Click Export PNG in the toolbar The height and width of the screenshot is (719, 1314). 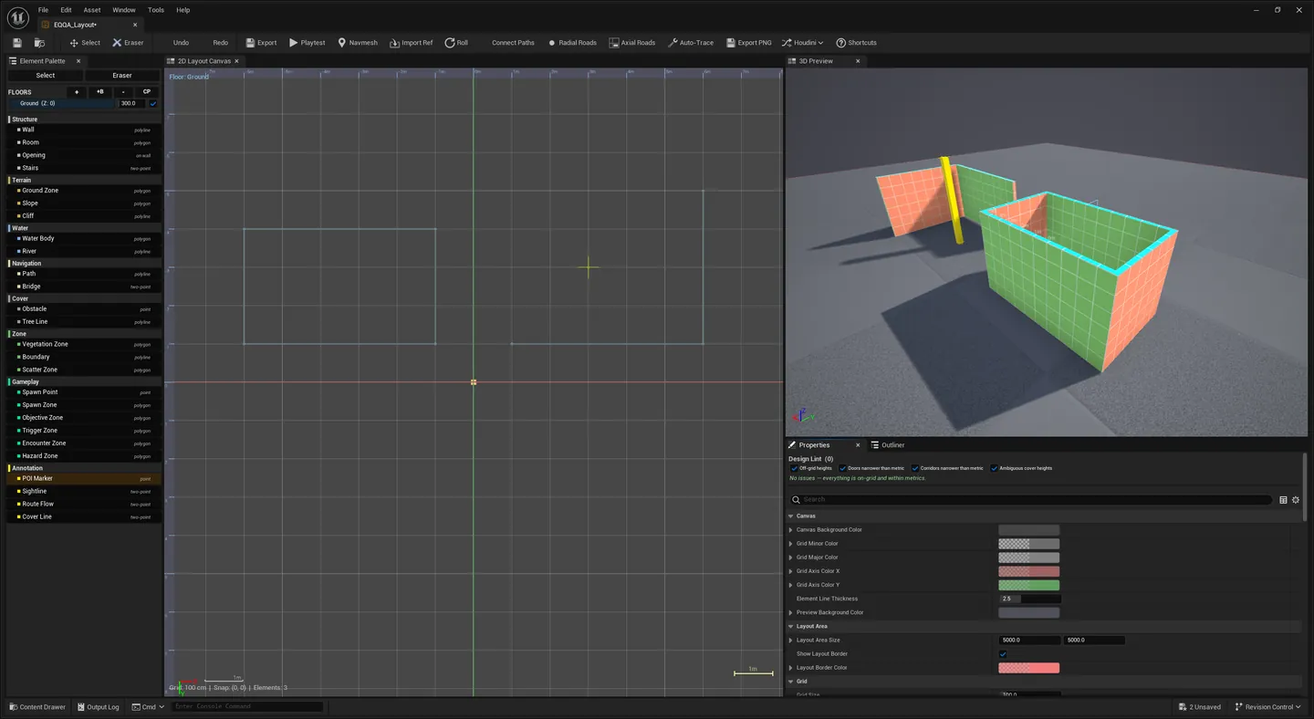click(x=748, y=43)
